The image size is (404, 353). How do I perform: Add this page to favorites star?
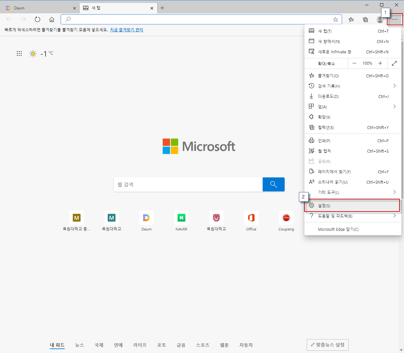[x=335, y=19]
